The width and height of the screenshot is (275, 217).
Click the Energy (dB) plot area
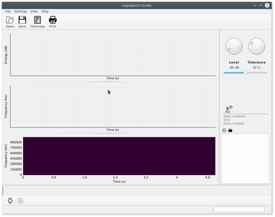click(x=113, y=55)
